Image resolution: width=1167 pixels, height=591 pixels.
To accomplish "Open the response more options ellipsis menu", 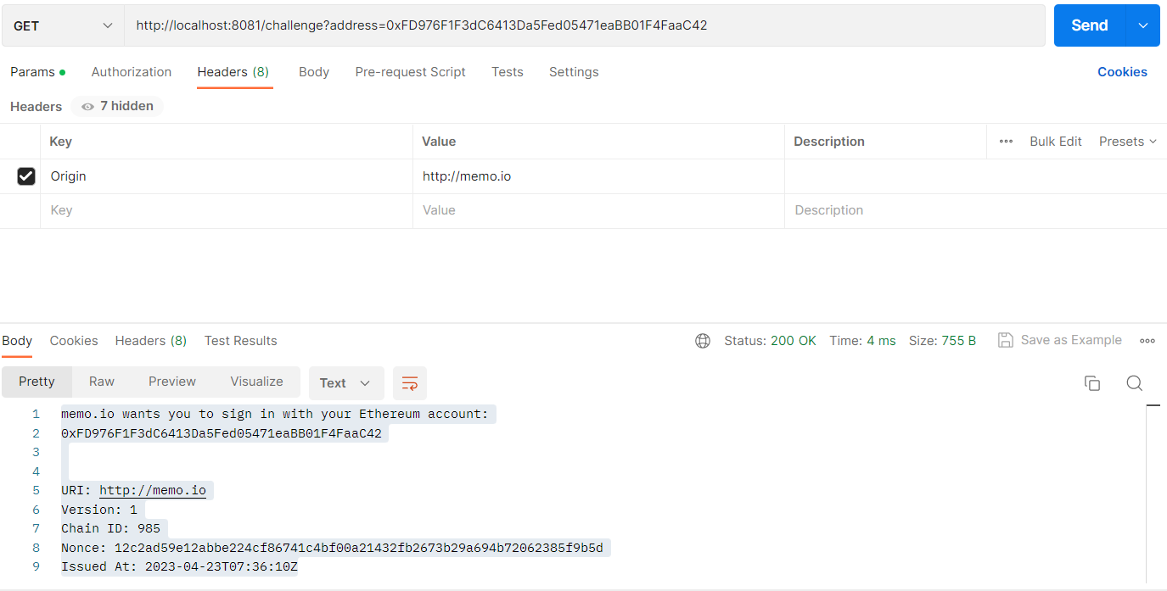I will tap(1147, 341).
